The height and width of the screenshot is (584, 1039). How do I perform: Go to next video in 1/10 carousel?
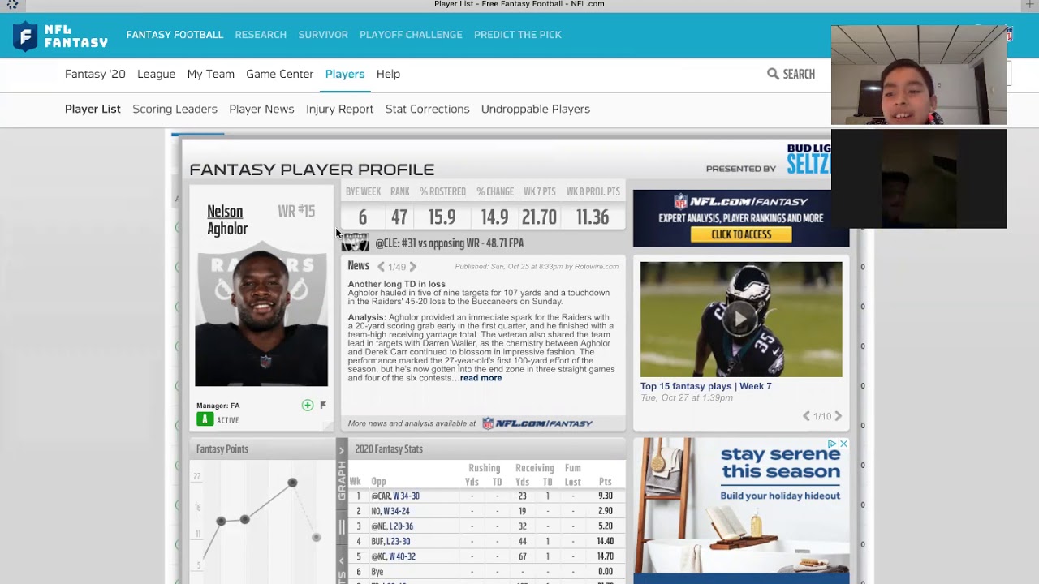tap(839, 416)
